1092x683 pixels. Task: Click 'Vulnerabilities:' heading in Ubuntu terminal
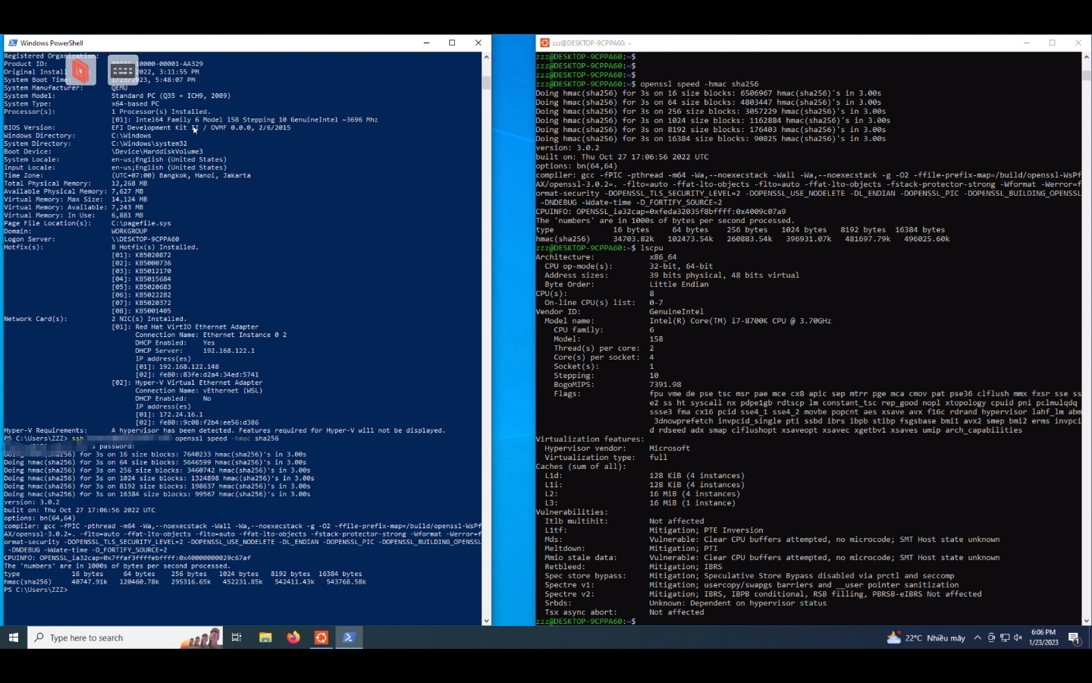tap(572, 512)
